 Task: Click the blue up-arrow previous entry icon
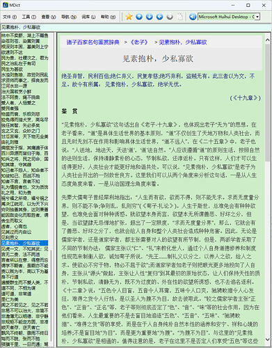point(139,17)
